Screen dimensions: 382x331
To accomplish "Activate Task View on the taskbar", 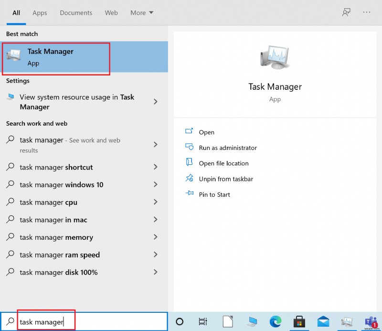I will pyautogui.click(x=203, y=321).
